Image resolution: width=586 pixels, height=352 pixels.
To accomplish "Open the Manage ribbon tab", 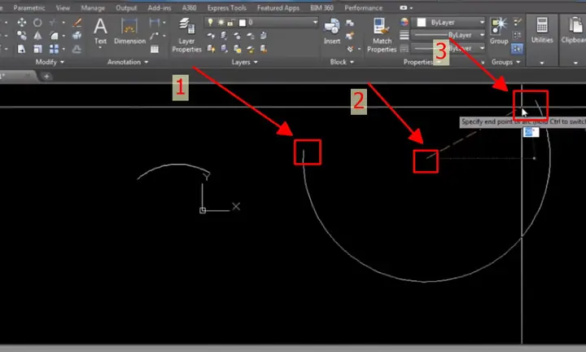I will [93, 8].
